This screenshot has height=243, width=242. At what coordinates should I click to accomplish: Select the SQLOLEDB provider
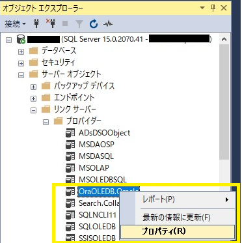point(97,227)
